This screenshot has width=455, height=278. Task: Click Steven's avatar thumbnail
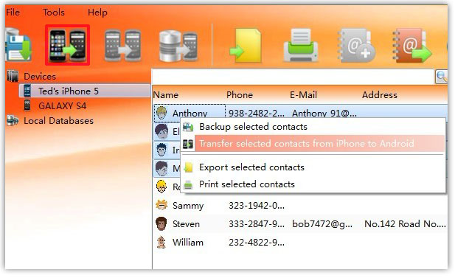(x=161, y=223)
